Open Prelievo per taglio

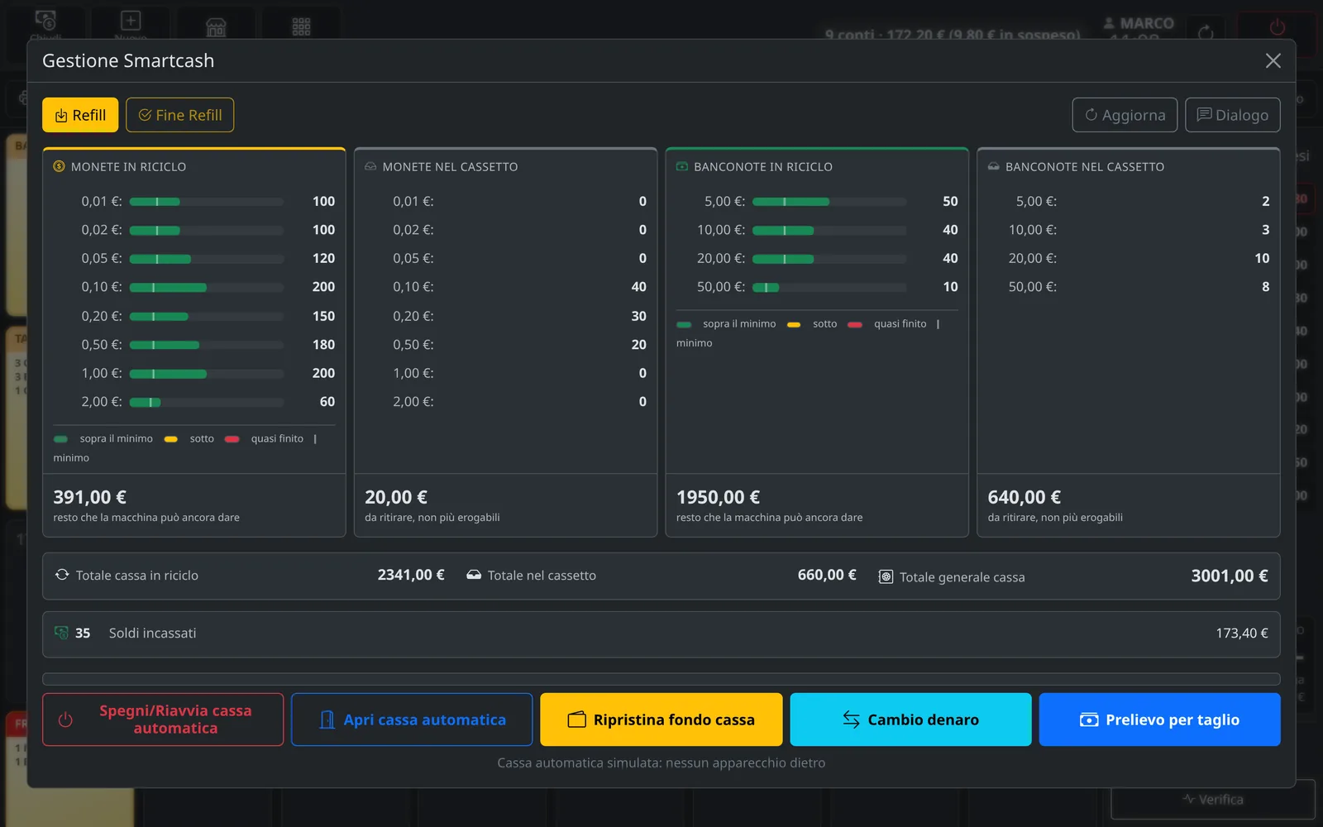[1159, 719]
